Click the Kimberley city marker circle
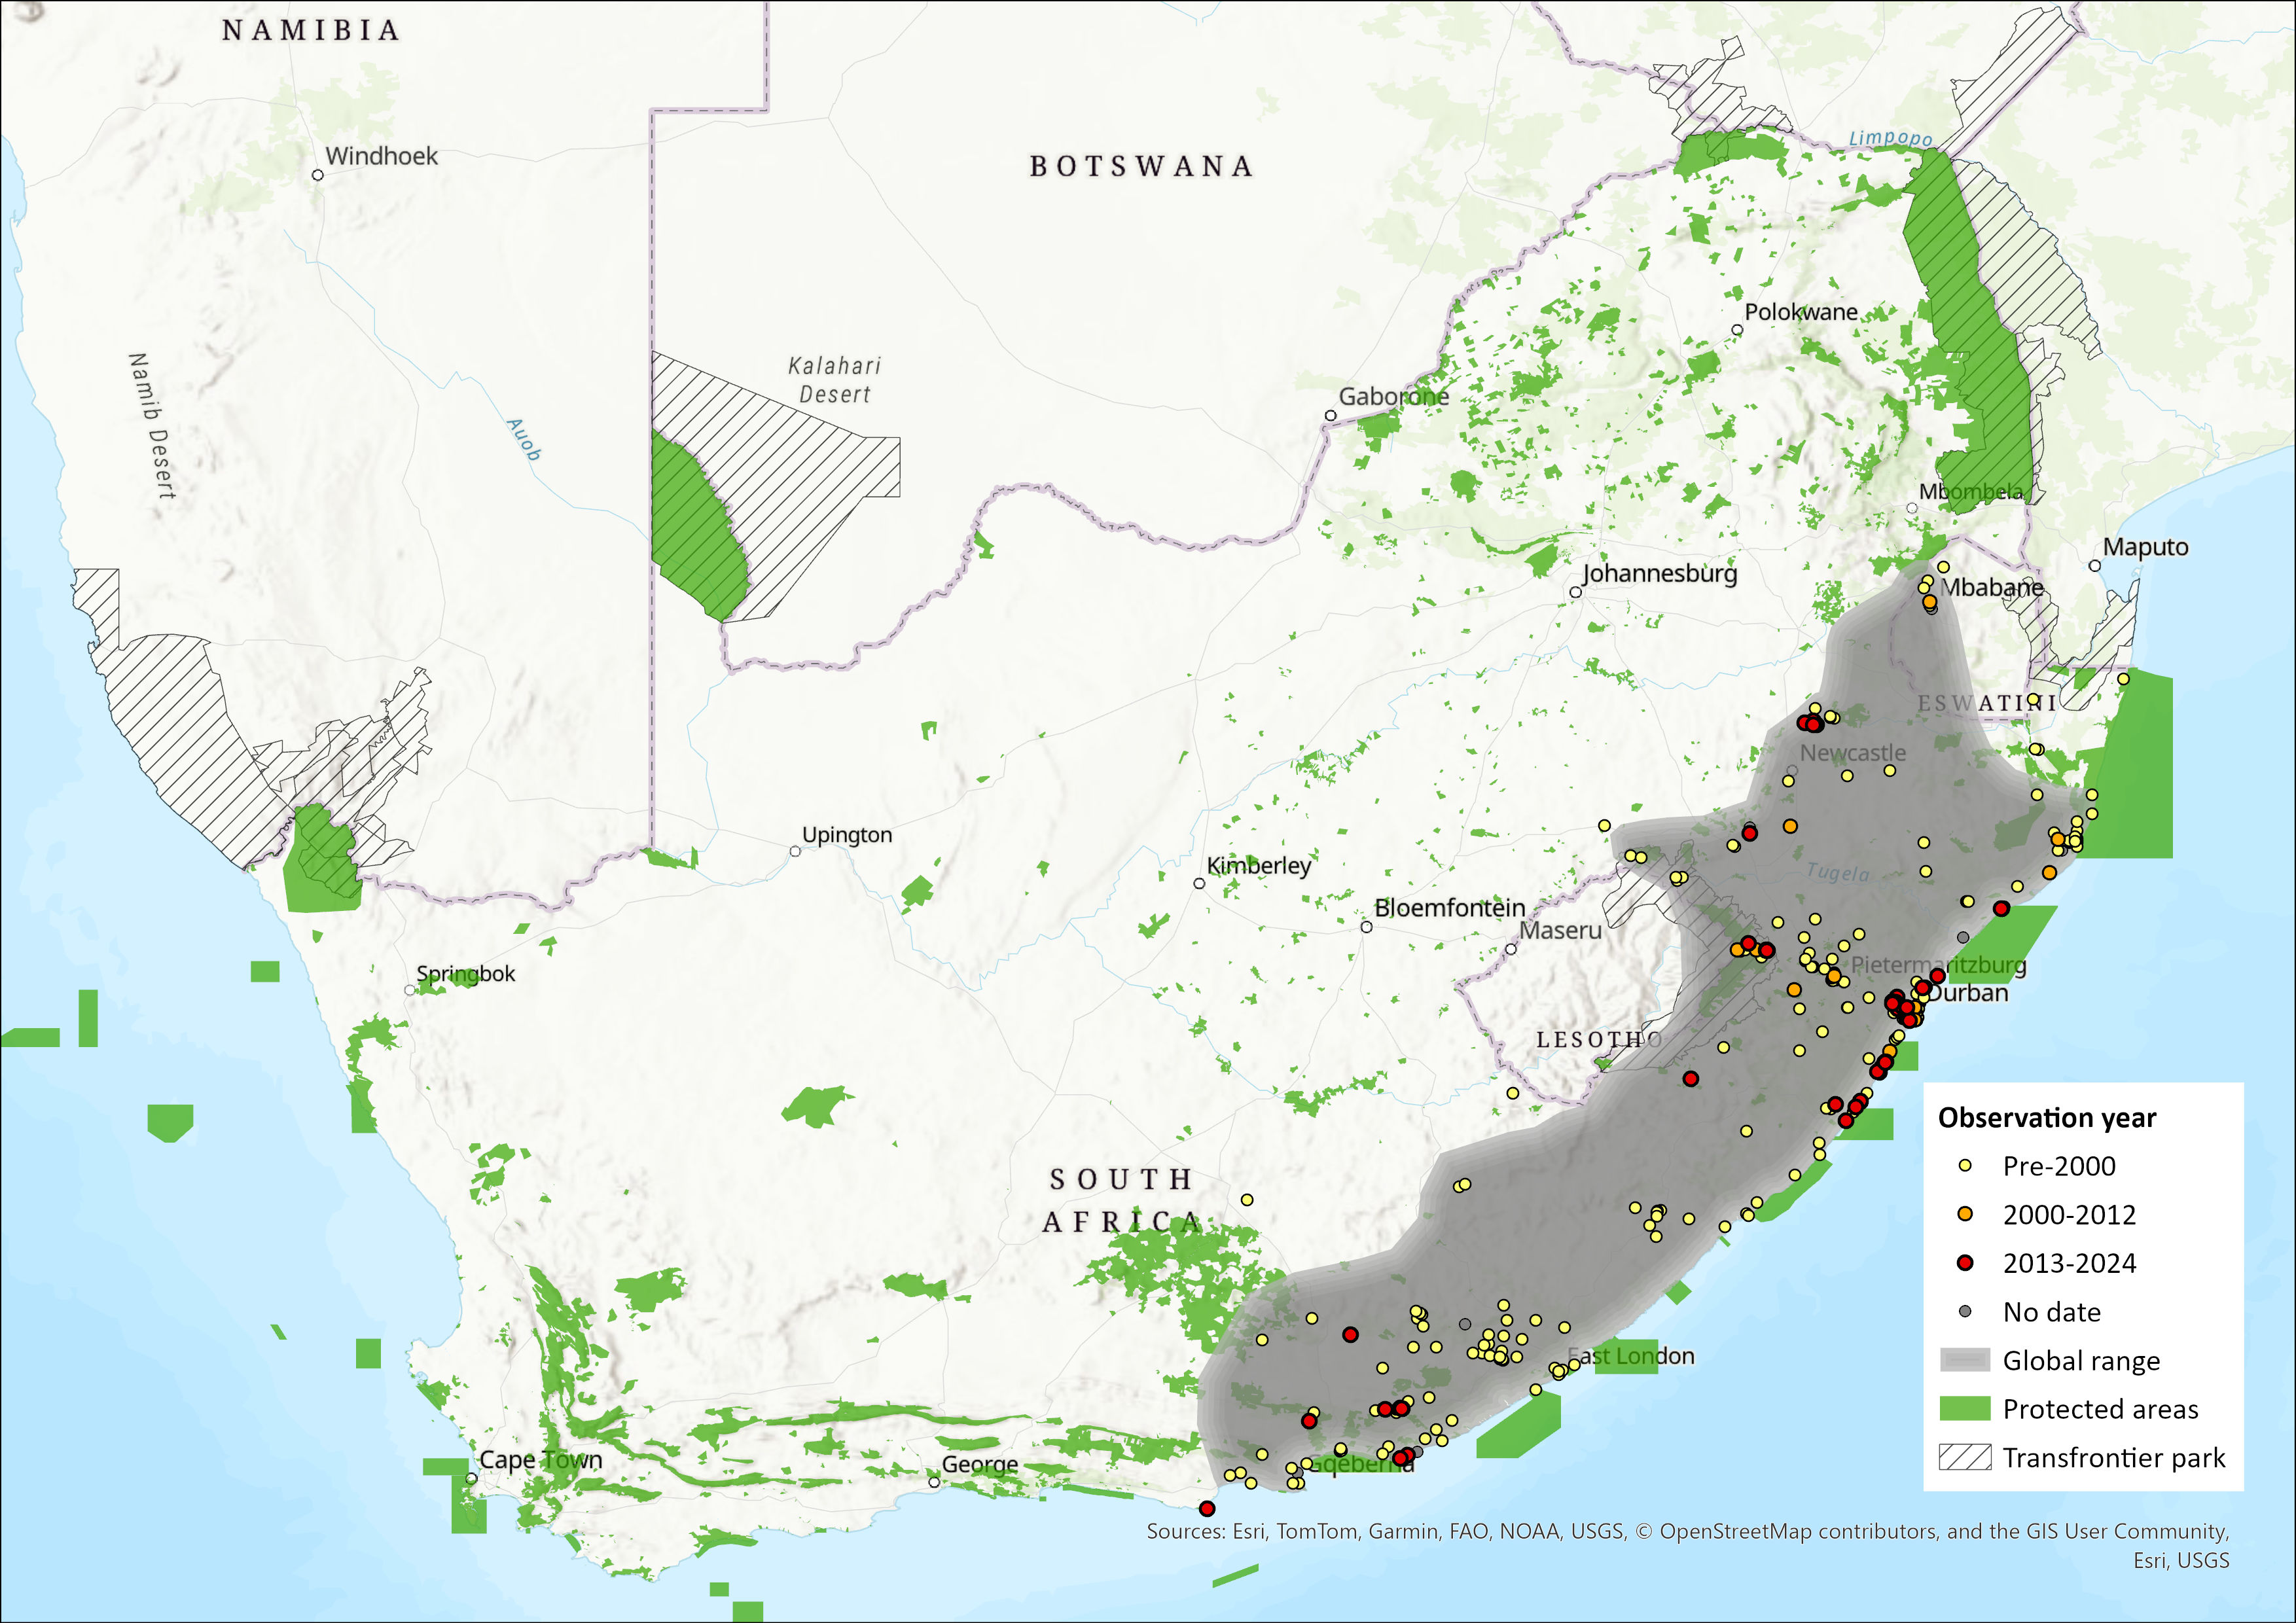Viewport: 2296px width, 1623px height. [1199, 883]
